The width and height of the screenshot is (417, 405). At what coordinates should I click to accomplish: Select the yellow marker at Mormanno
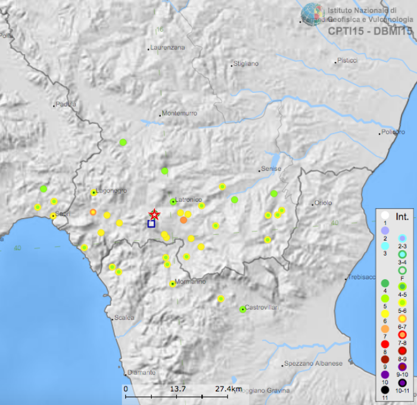[172, 284]
